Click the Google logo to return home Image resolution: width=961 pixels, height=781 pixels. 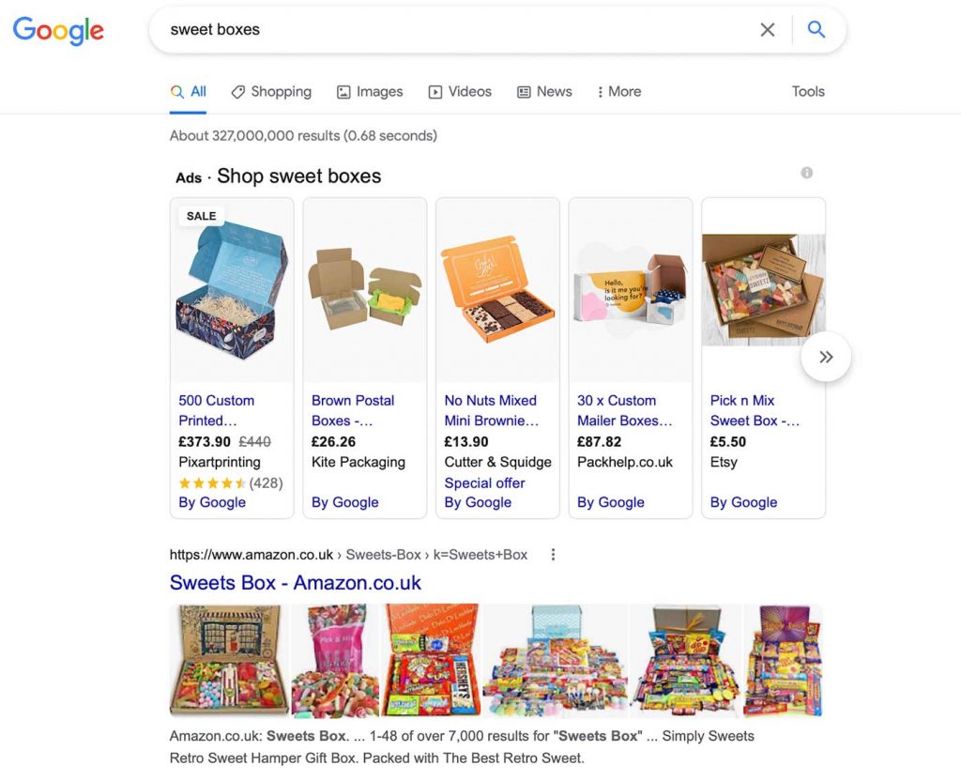tap(57, 31)
